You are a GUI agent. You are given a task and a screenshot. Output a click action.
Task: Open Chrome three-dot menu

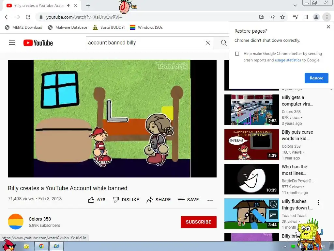coord(327,17)
